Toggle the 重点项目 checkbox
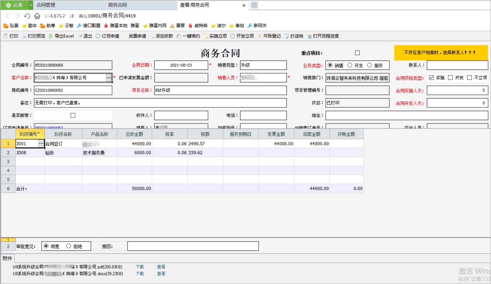This screenshot has width=491, height=284. tap(357, 53)
